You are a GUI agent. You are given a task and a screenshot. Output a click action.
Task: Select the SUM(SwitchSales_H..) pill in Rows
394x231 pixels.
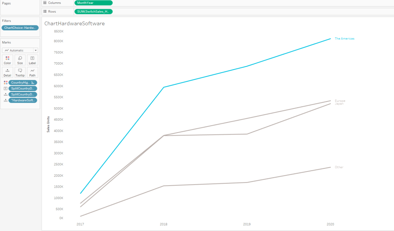[93, 12]
